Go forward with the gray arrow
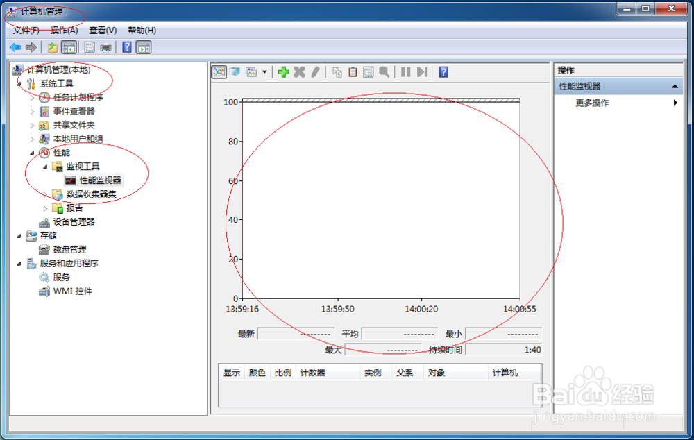Screen dimensions: 694x440 coord(31,47)
